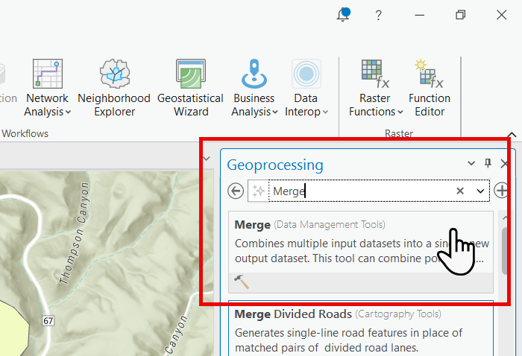Open Merge Data Management tool result
This screenshot has width=522, height=356.
click(x=361, y=252)
